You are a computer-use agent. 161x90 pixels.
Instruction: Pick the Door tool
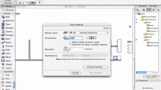8,24
